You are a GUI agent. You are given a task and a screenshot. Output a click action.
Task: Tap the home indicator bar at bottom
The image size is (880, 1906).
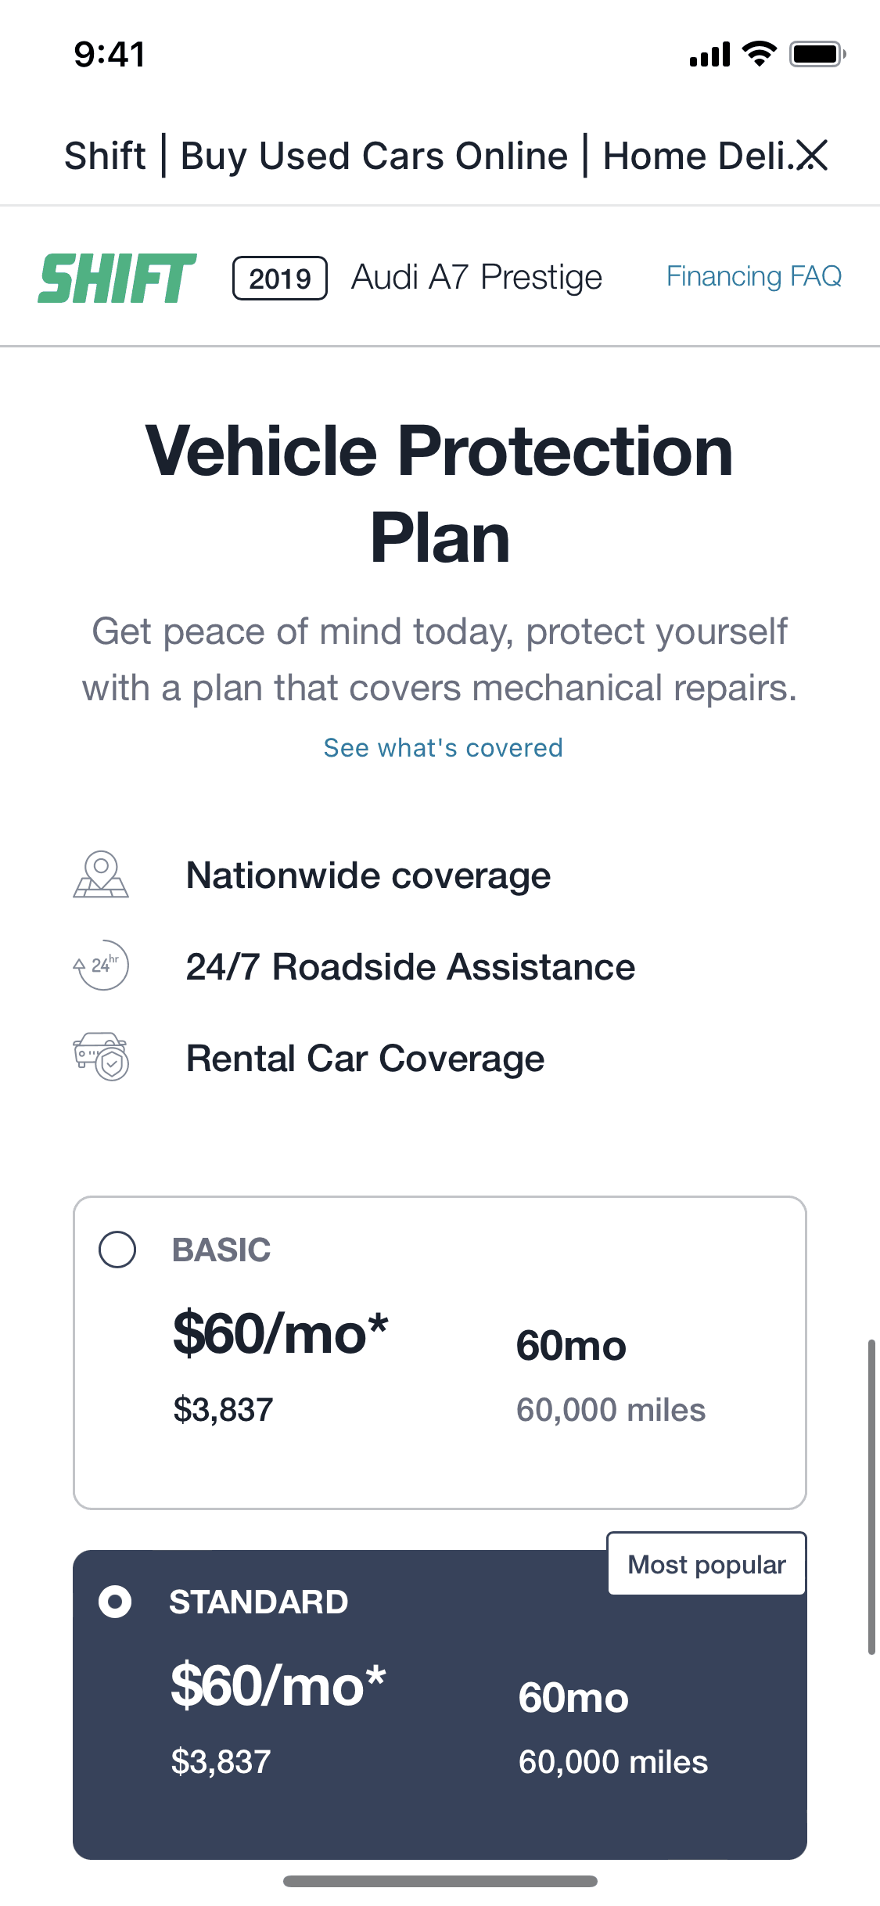[440, 1881]
